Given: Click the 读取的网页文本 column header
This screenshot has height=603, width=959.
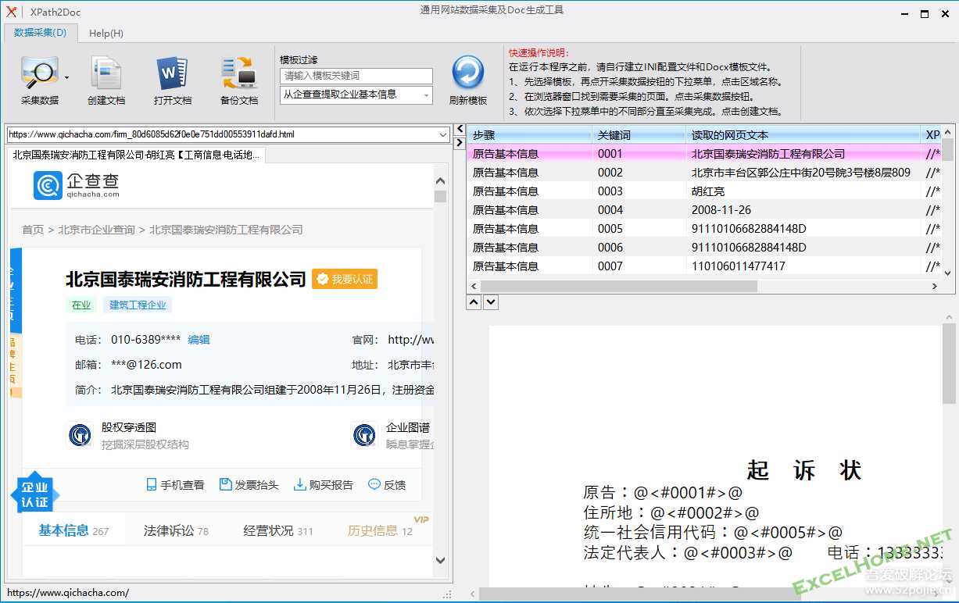Looking at the screenshot, I should click(x=803, y=135).
